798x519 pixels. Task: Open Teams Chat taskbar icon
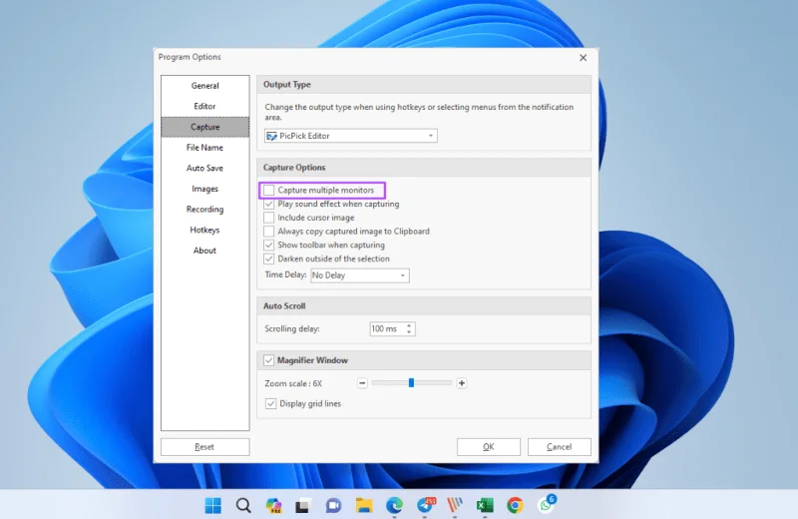pos(333,505)
